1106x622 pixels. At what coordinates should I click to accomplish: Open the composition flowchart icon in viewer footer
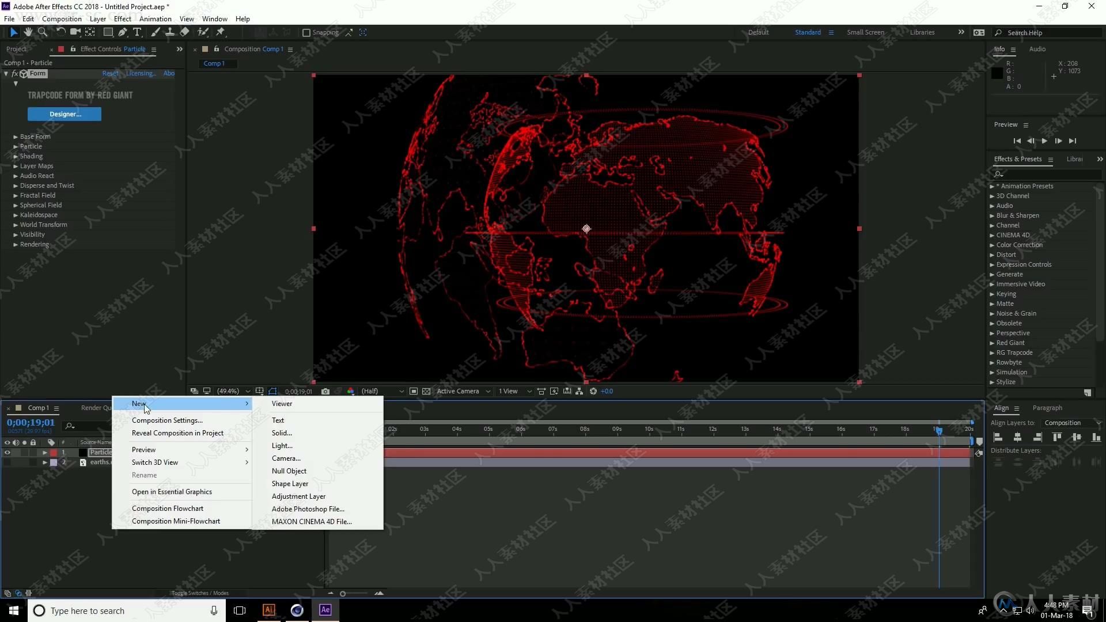579,391
